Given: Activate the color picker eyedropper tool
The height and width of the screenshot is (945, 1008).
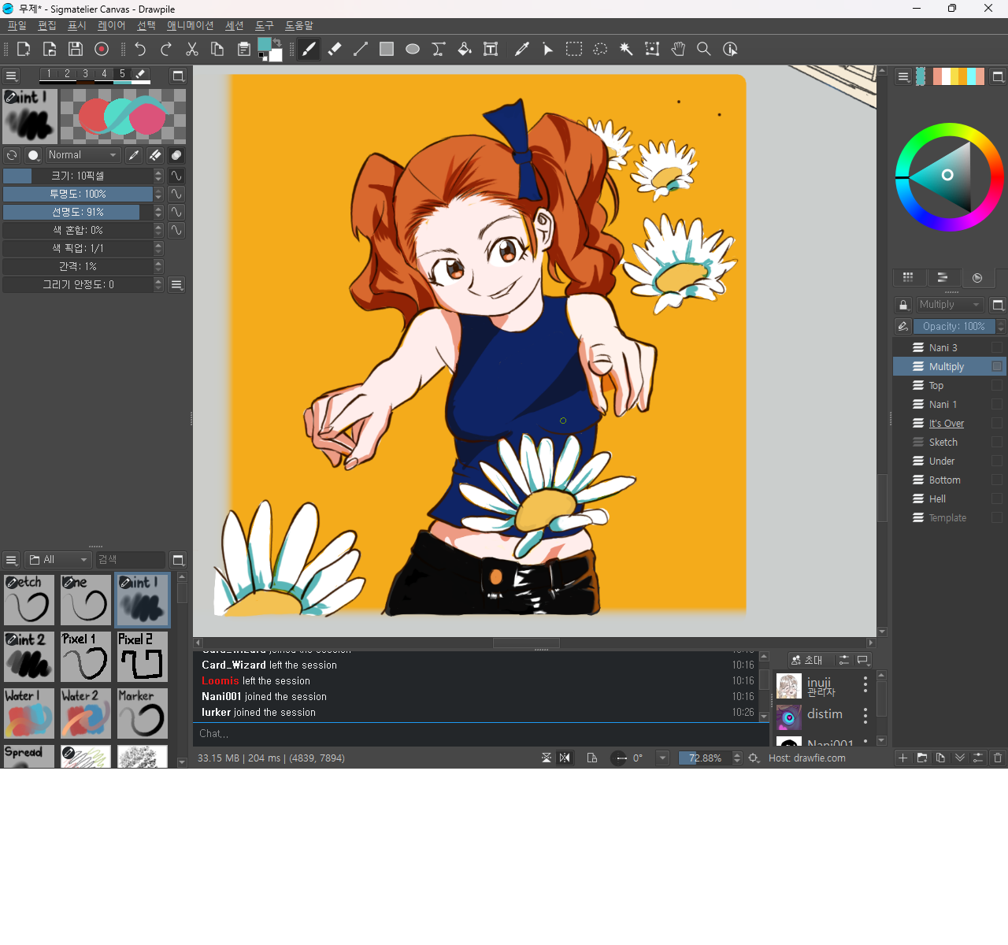Looking at the screenshot, I should tap(521, 49).
